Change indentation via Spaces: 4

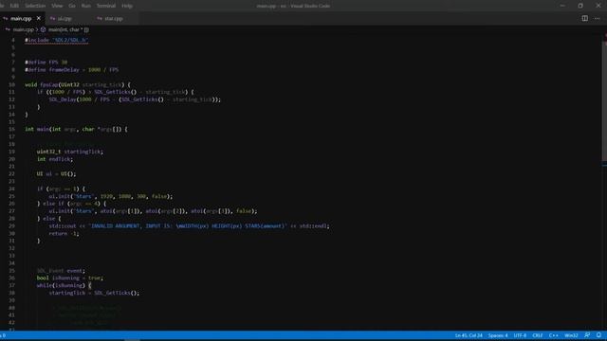coord(498,335)
